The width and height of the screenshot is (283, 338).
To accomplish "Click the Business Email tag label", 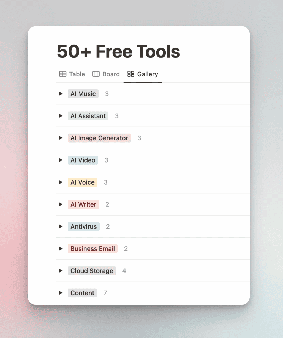I will click(x=93, y=249).
